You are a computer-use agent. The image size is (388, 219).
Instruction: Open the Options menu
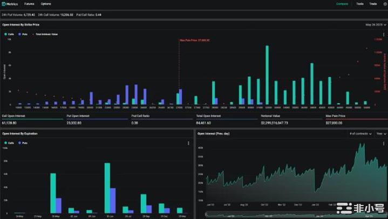pyautogui.click(x=46, y=4)
